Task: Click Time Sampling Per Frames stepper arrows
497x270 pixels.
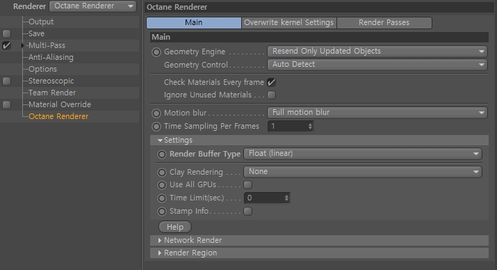Action: 310,126
